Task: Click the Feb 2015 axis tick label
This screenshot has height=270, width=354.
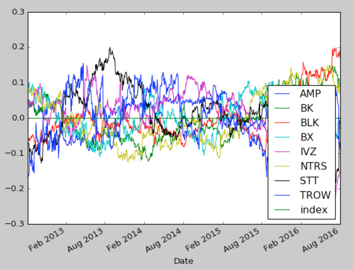Action: point(203,240)
